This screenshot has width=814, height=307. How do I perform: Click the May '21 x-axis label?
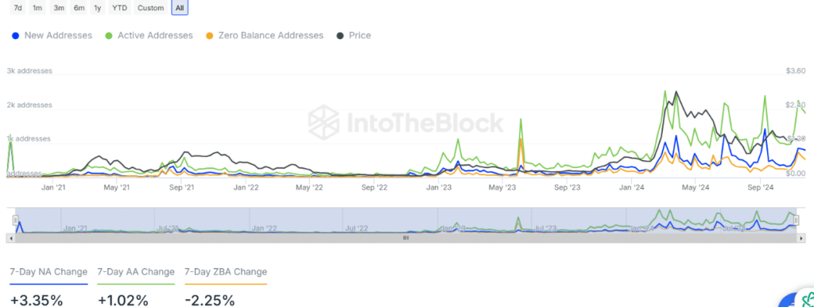[x=118, y=188]
